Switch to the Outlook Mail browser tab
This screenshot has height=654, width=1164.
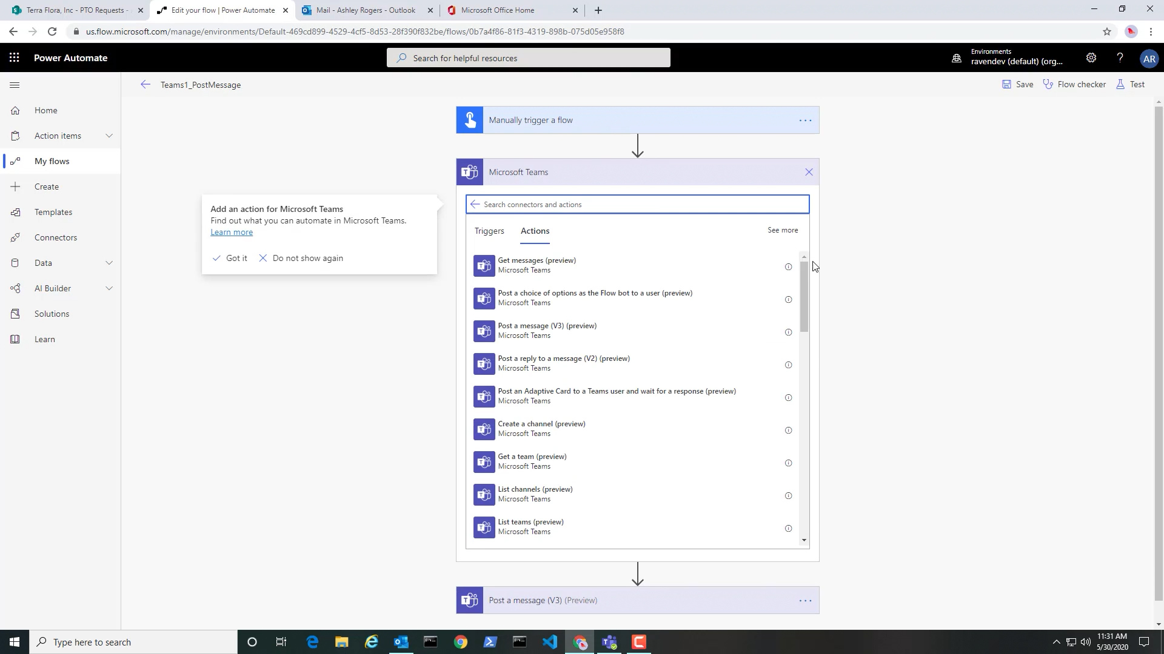(x=367, y=10)
